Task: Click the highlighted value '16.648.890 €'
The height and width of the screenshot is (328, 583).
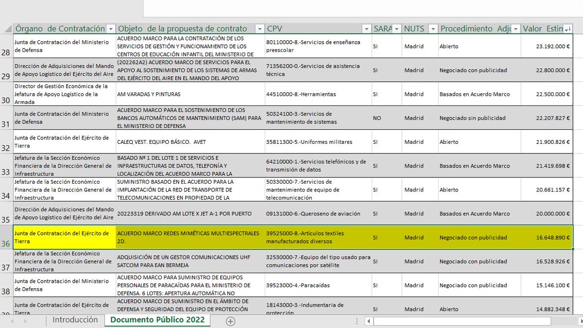Action: pos(547,237)
